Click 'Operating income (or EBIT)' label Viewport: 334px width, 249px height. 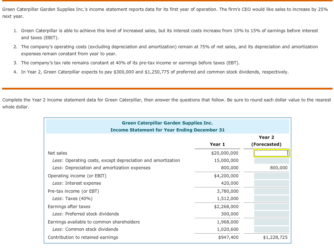[x=77, y=176]
